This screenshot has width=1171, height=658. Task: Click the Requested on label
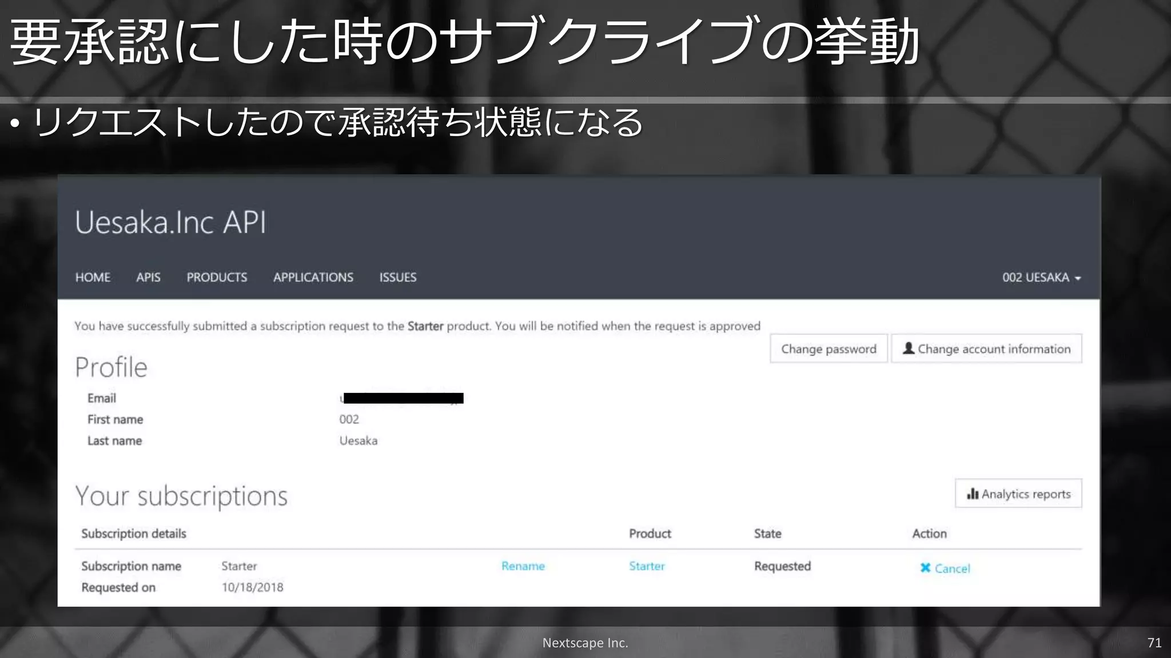118,588
